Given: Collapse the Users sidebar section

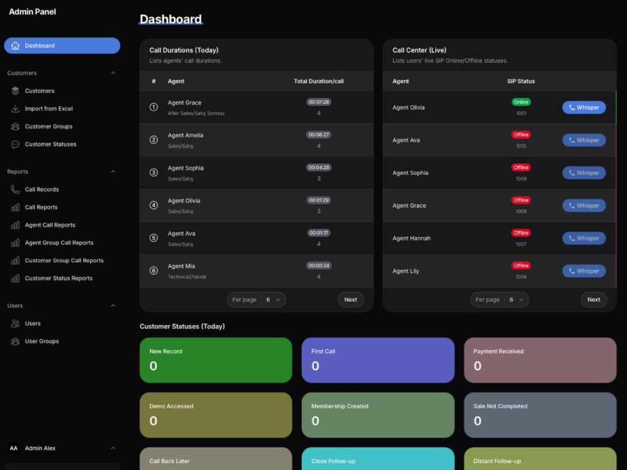Looking at the screenshot, I should tap(113, 306).
